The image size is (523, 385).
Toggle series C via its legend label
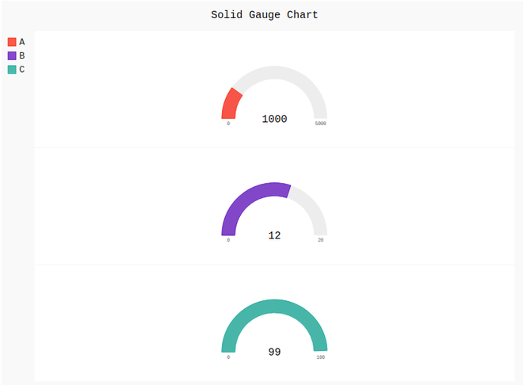22,70
